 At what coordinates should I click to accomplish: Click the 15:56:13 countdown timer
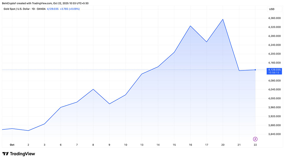click(x=274, y=73)
